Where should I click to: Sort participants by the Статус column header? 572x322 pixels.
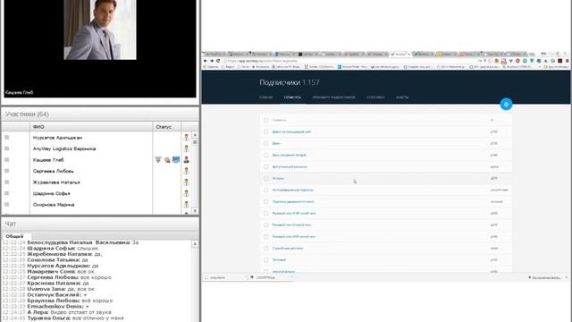coord(167,127)
